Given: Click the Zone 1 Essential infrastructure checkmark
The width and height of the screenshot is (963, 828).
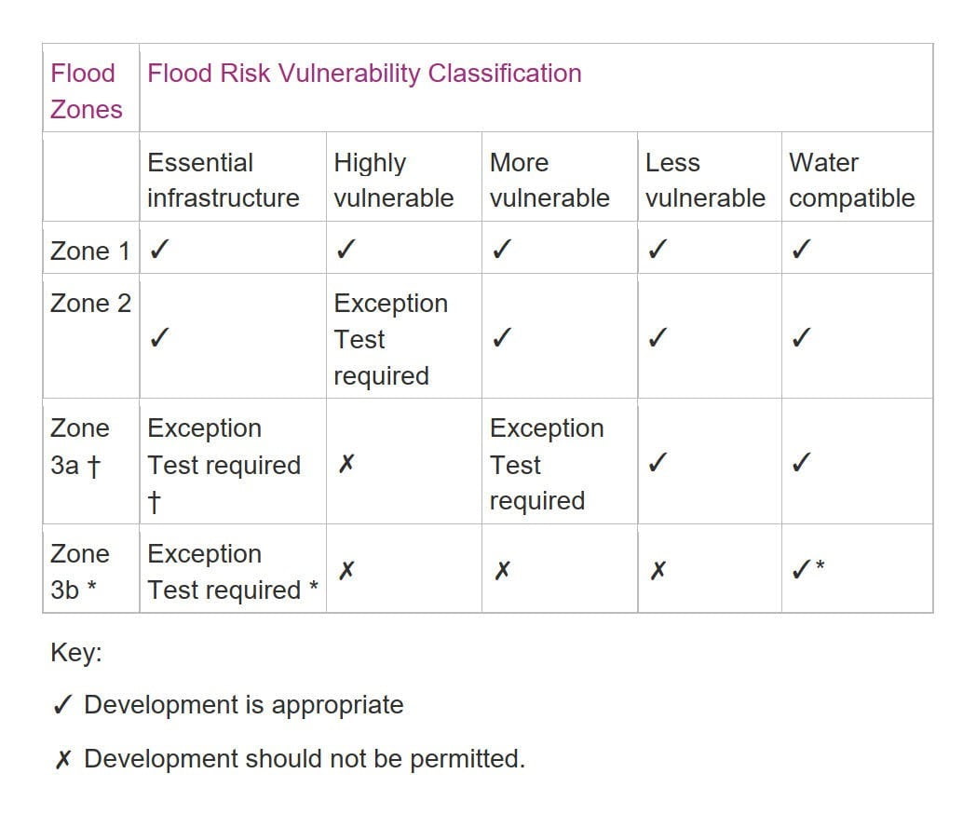Looking at the screenshot, I should click(x=158, y=250).
